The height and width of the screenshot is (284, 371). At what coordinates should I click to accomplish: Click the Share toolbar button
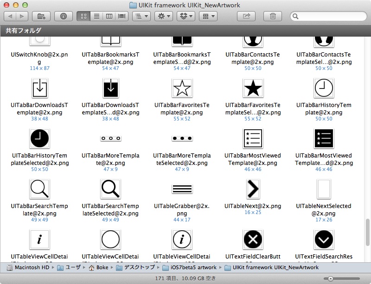pyautogui.click(x=246, y=16)
